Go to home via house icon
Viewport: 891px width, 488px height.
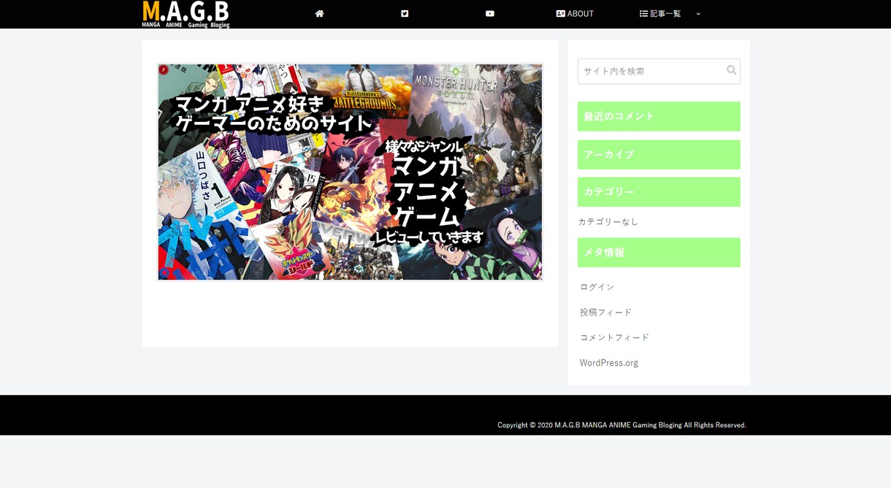(x=319, y=14)
